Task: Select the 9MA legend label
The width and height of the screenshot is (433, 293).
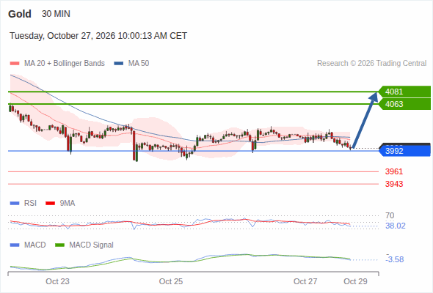Action: [x=68, y=203]
